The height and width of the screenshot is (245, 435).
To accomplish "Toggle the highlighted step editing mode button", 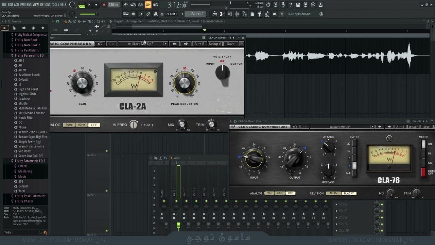I will click(x=148, y=5).
